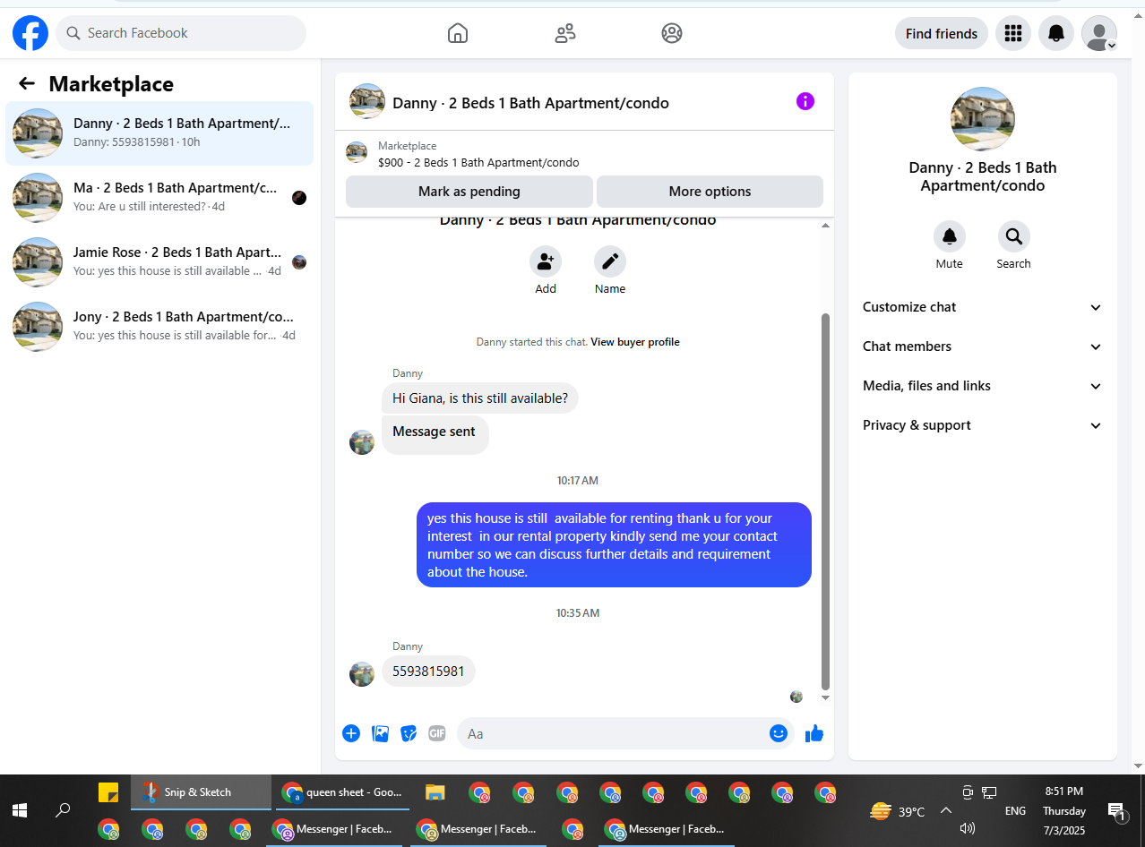Screen dimensions: 1145x847
Task: Add people with the Add icon
Action: 546,261
